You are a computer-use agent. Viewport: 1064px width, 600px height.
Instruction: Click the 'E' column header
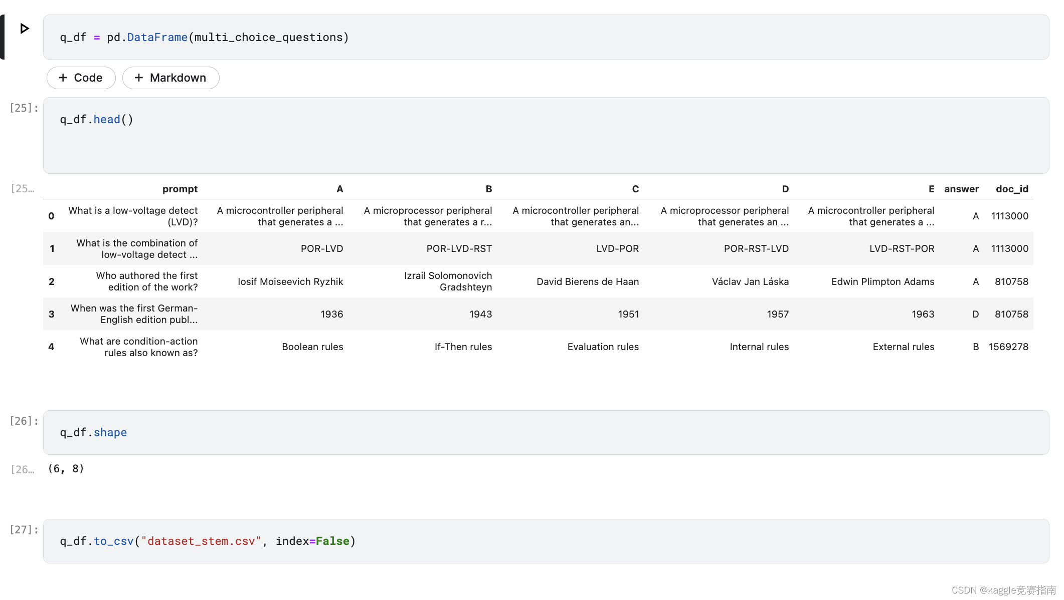(x=931, y=189)
